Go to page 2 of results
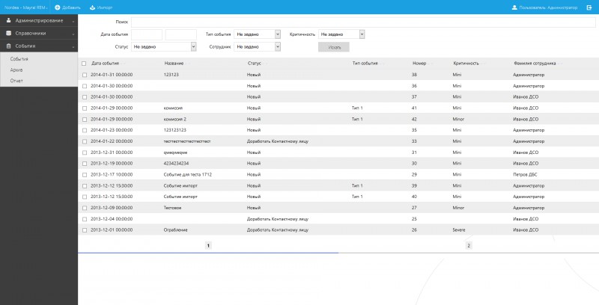 click(x=469, y=245)
